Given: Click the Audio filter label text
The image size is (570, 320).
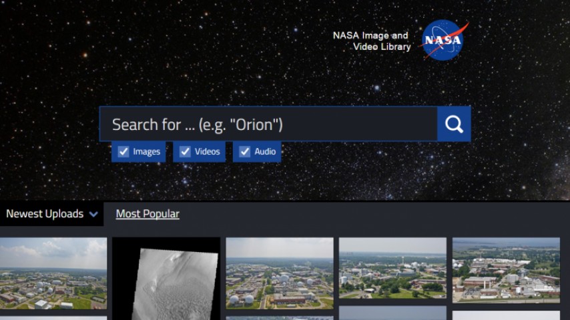Looking at the screenshot, I should point(265,151).
